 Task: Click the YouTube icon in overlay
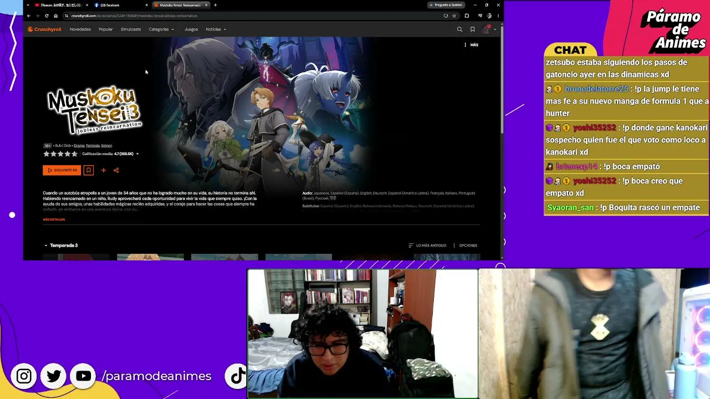[x=84, y=376]
